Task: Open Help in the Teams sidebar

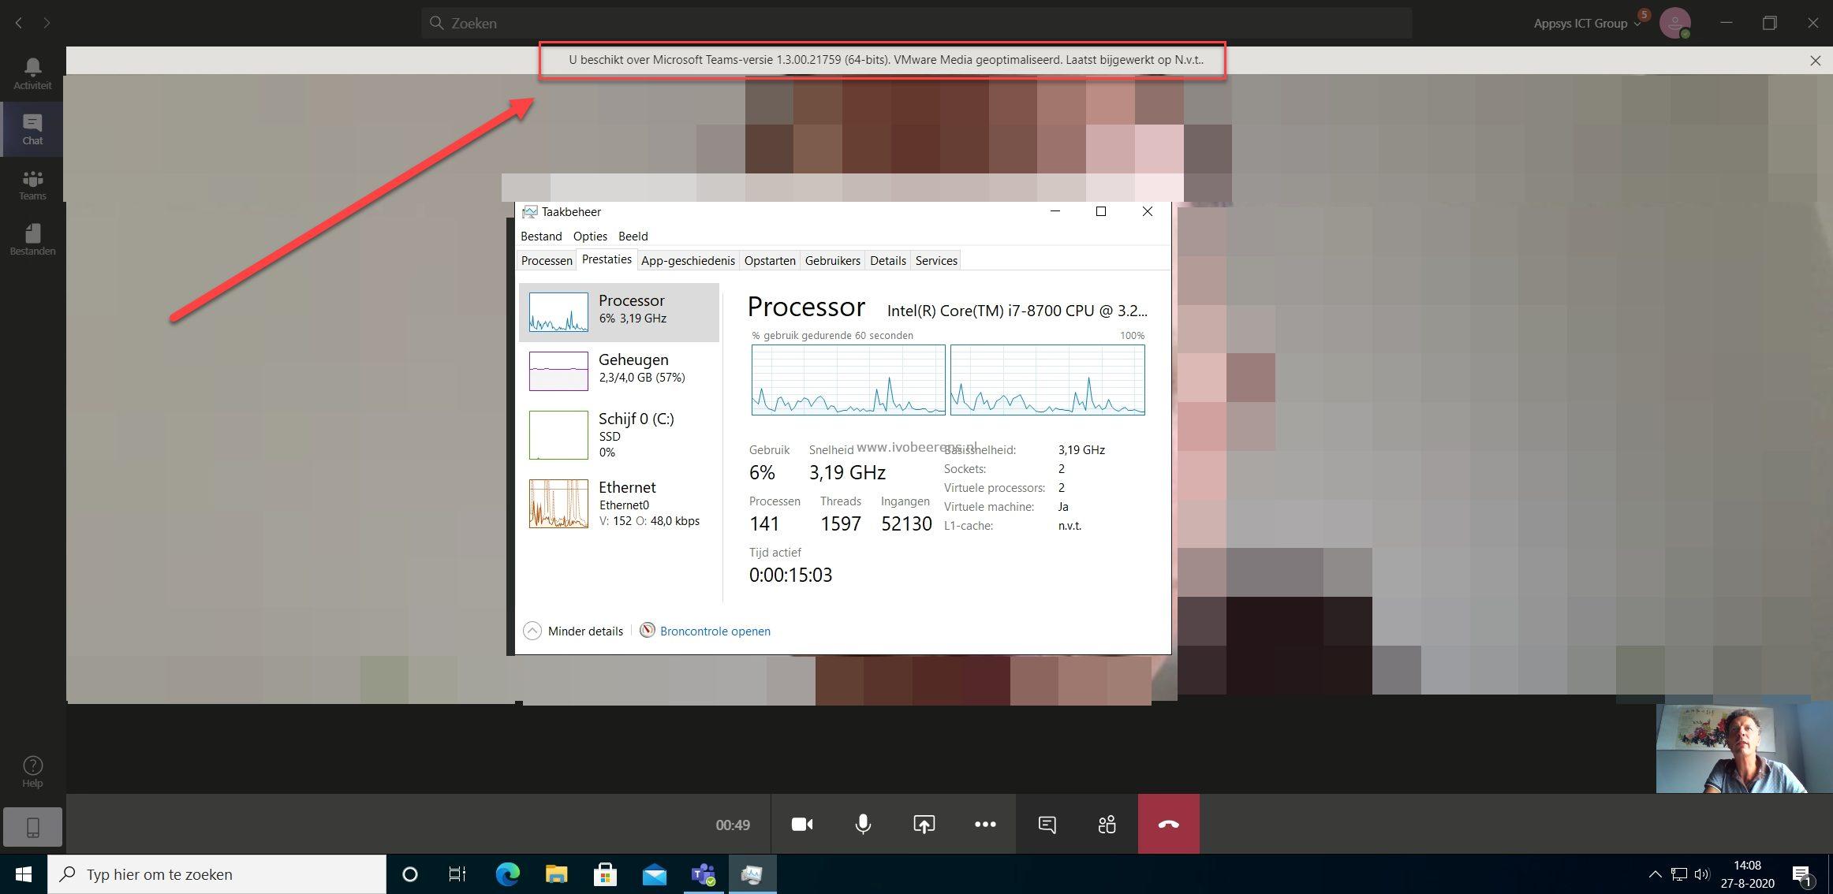Action: [x=32, y=771]
